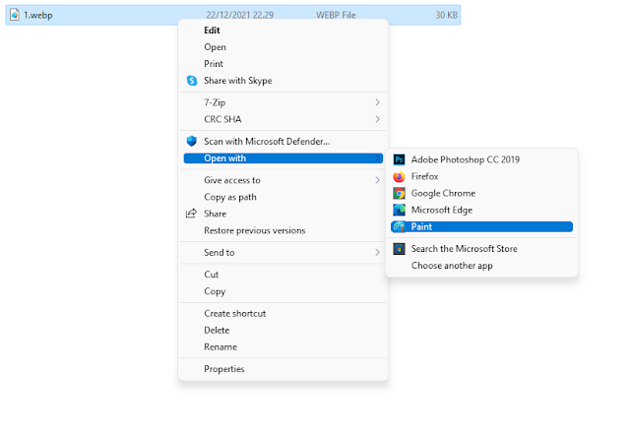Choose Copy from the menu

(x=283, y=291)
